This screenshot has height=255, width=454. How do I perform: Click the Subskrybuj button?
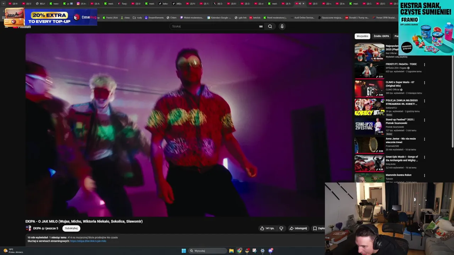click(71, 228)
